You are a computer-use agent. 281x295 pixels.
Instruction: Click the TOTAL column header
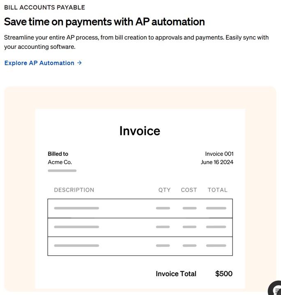click(x=217, y=190)
